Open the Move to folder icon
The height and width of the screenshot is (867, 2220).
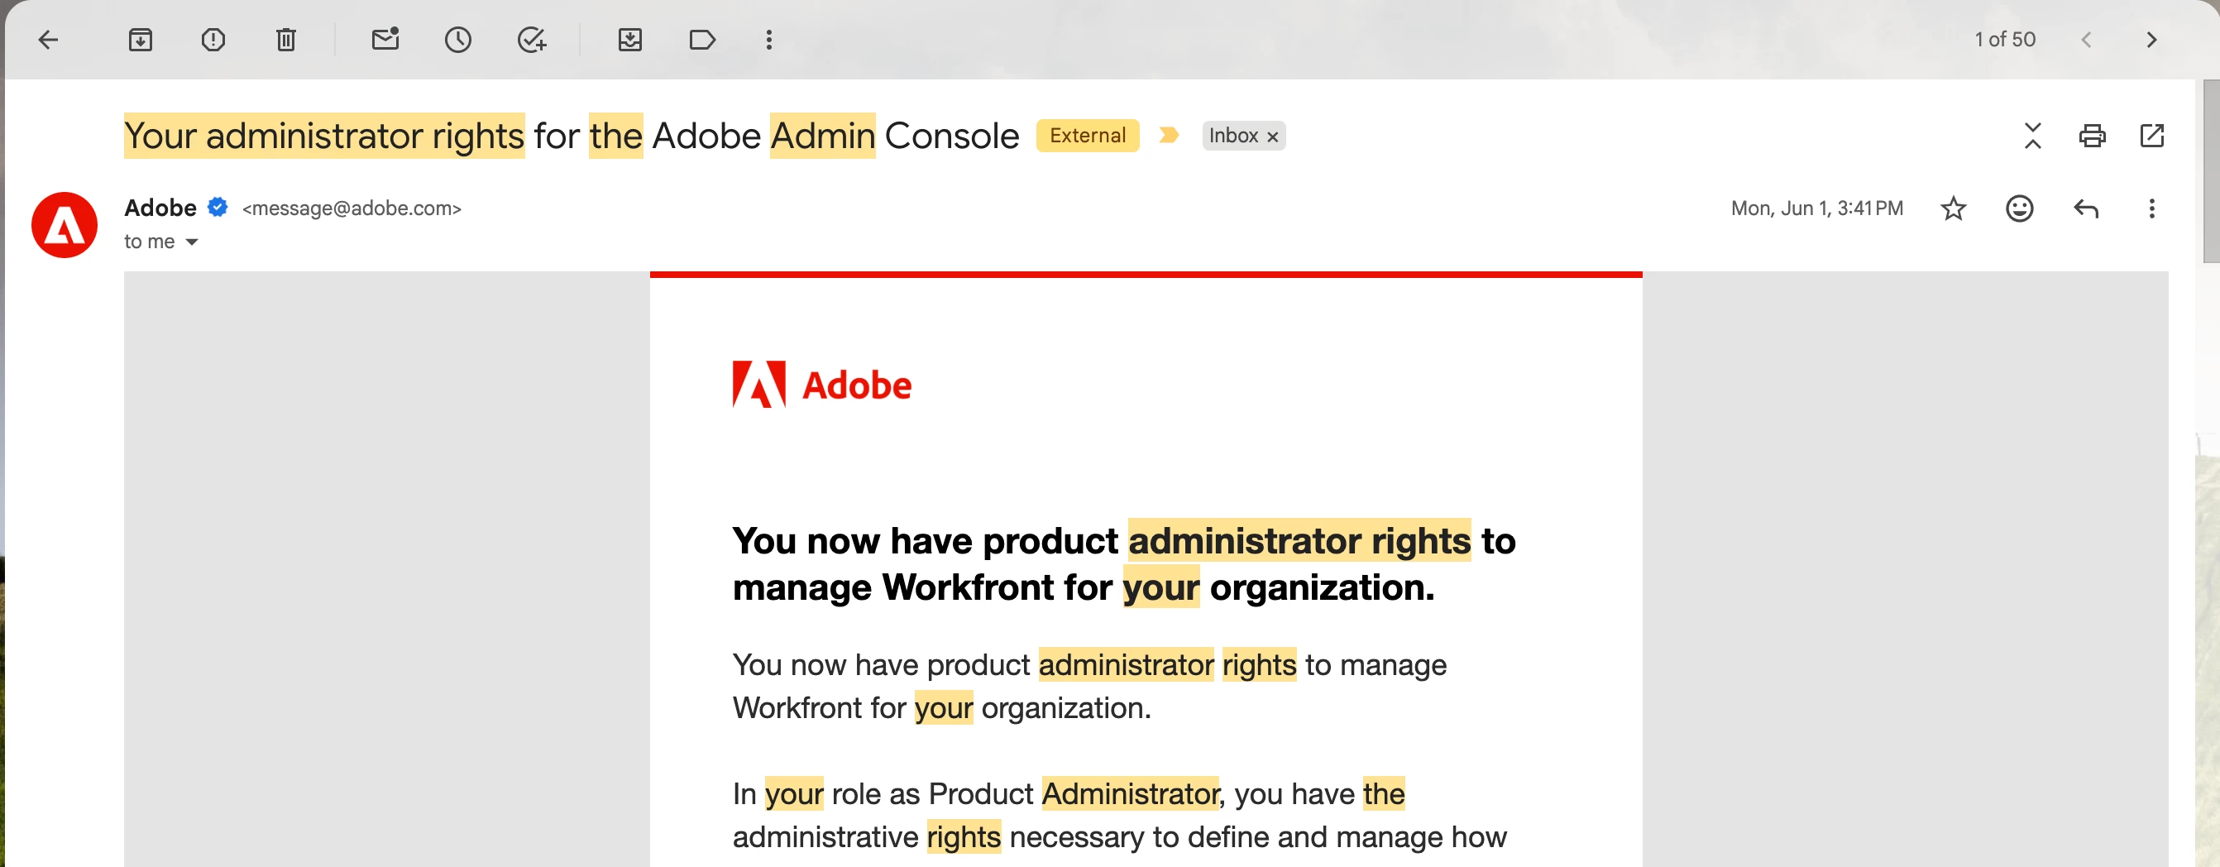pyautogui.click(x=630, y=40)
